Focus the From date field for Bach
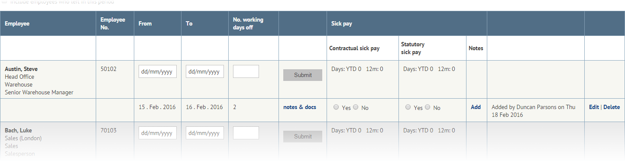 (158, 133)
